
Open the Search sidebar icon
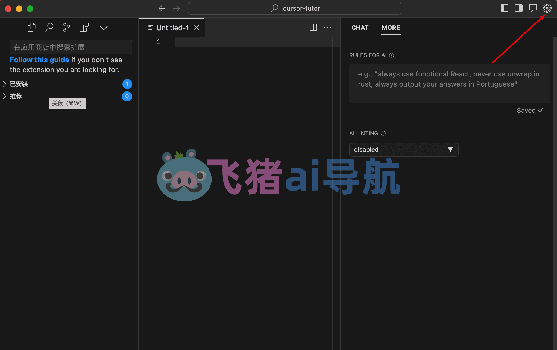coord(49,27)
